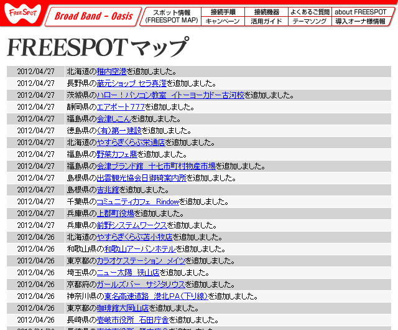This screenshot has height=330, width=398.
Task: Open ガールズバー サジタリウス link
Action: tap(141, 285)
